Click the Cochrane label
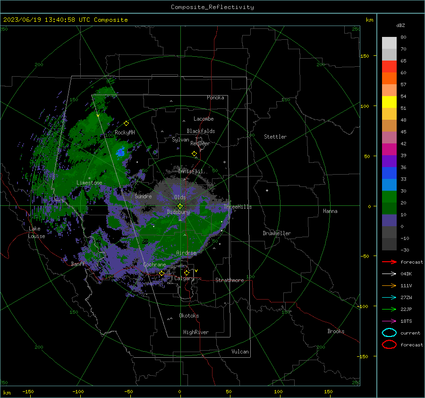The image size is (425, 398). pos(154,265)
